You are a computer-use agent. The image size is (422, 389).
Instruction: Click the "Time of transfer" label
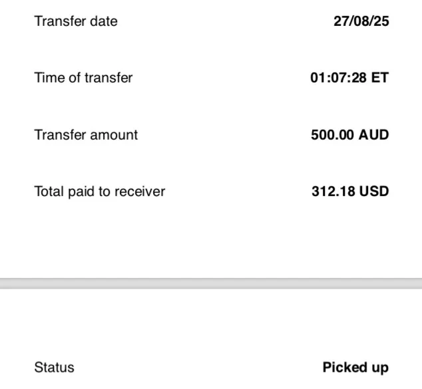(83, 78)
